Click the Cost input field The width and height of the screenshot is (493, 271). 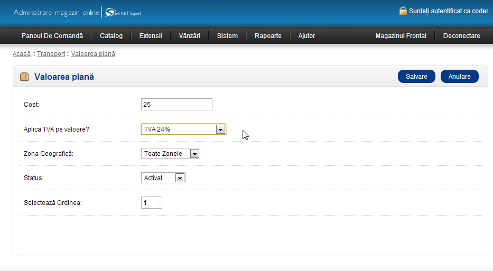tap(176, 105)
